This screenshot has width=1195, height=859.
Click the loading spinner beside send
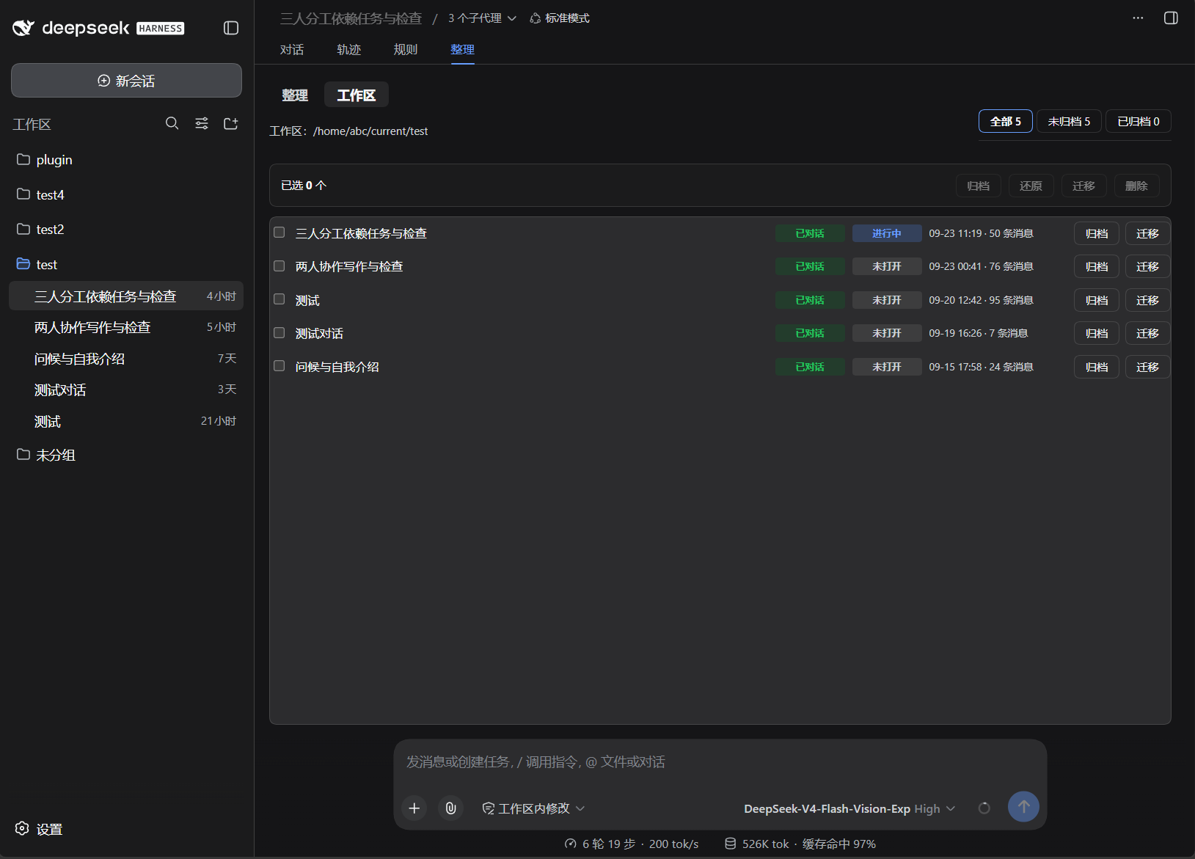pyautogui.click(x=984, y=808)
